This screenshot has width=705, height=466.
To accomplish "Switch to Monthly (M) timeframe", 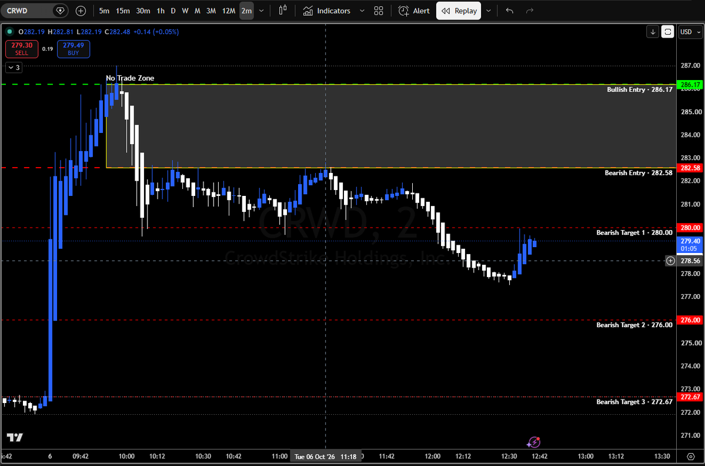I will click(x=198, y=11).
